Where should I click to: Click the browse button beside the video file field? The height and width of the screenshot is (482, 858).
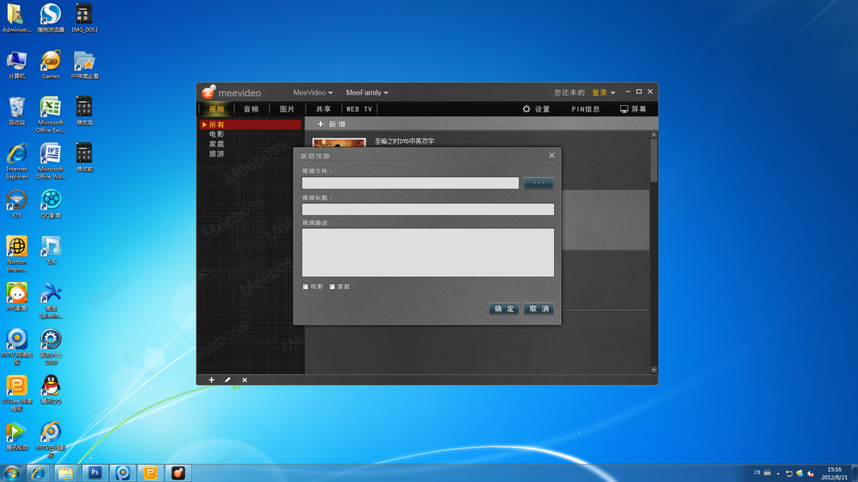click(x=539, y=183)
